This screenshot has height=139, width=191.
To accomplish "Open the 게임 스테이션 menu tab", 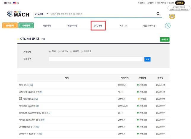I will 149,26.
